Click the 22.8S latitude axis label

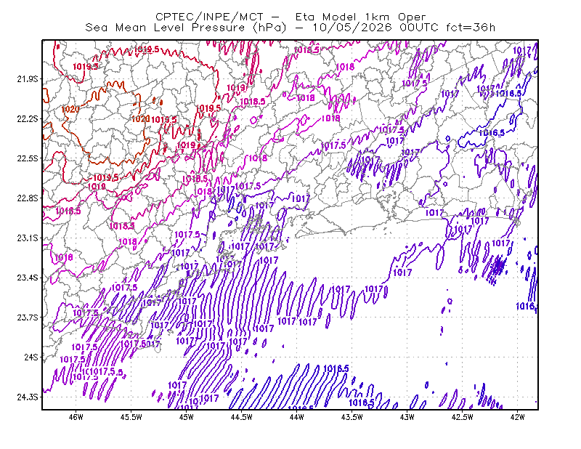tap(28, 198)
